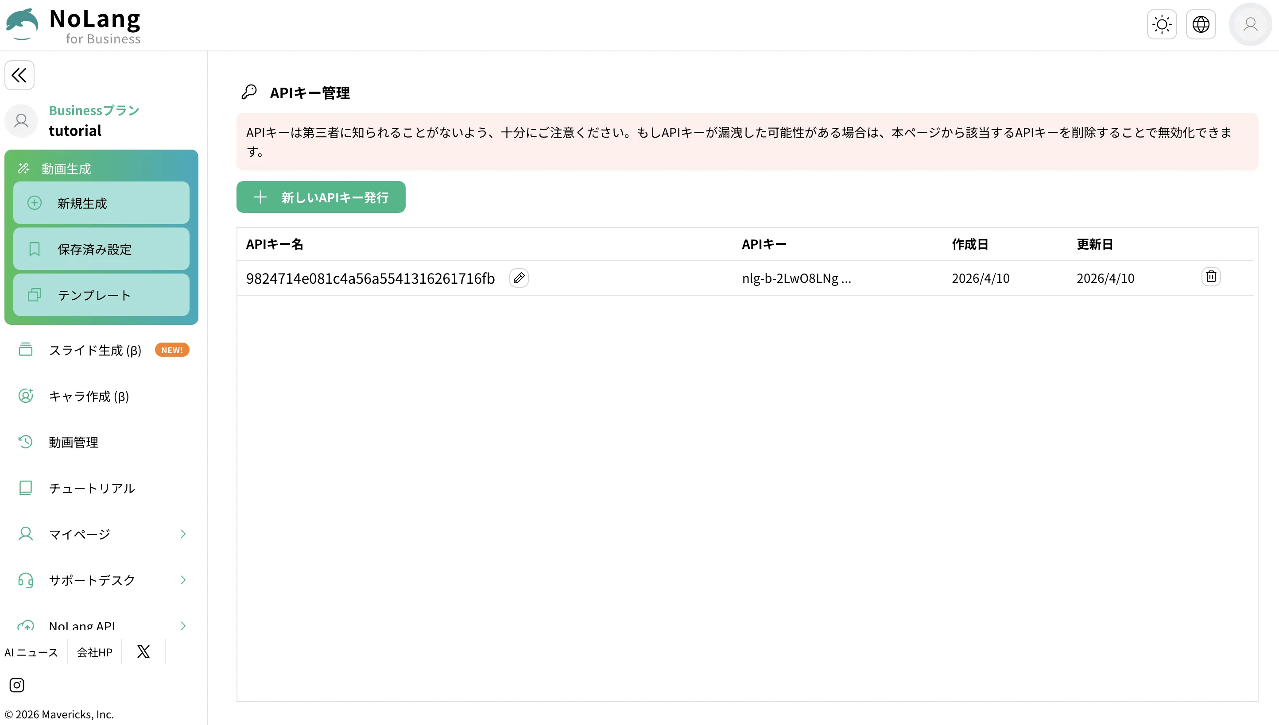Click the character icon beside キャラ作成
This screenshot has height=725, width=1279.
tap(25, 396)
